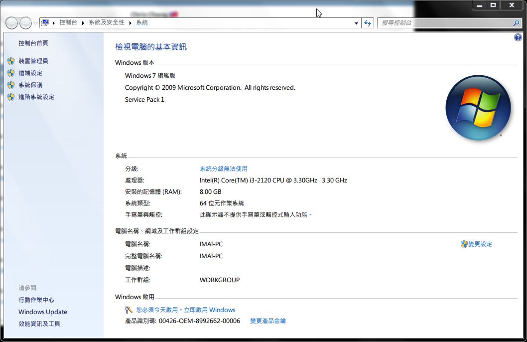This screenshot has width=527, height=342.
Task: Click the activation key icon
Action: pos(129,310)
